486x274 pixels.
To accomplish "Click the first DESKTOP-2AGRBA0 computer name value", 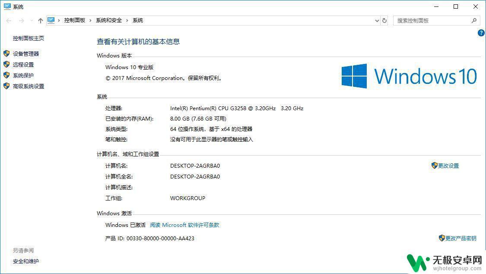I will (x=195, y=166).
